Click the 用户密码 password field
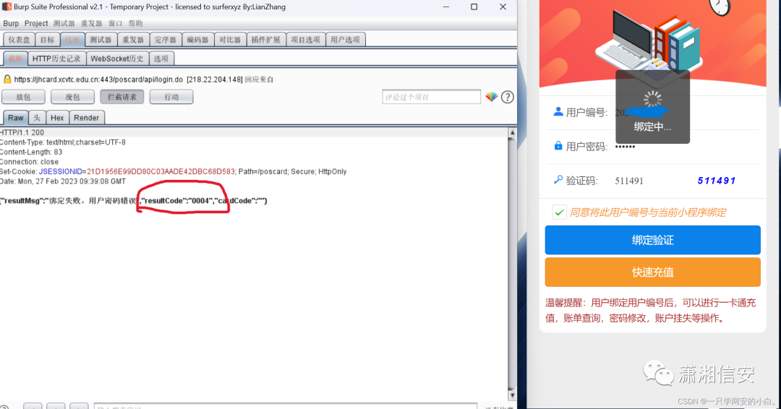The image size is (781, 409). pyautogui.click(x=685, y=146)
